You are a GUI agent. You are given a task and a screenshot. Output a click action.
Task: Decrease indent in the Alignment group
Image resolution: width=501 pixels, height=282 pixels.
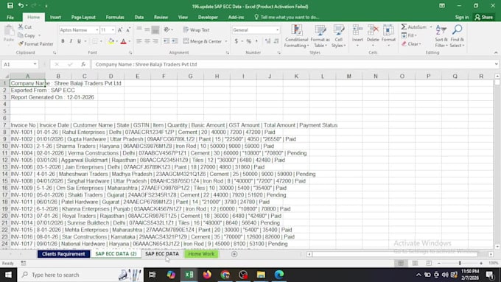point(167,41)
